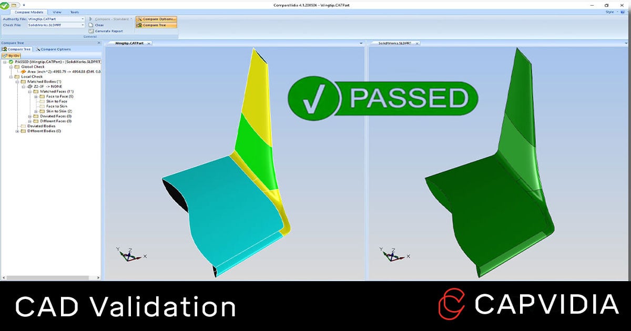Open Compare Options from the ribbon
631x331 pixels.
click(156, 19)
